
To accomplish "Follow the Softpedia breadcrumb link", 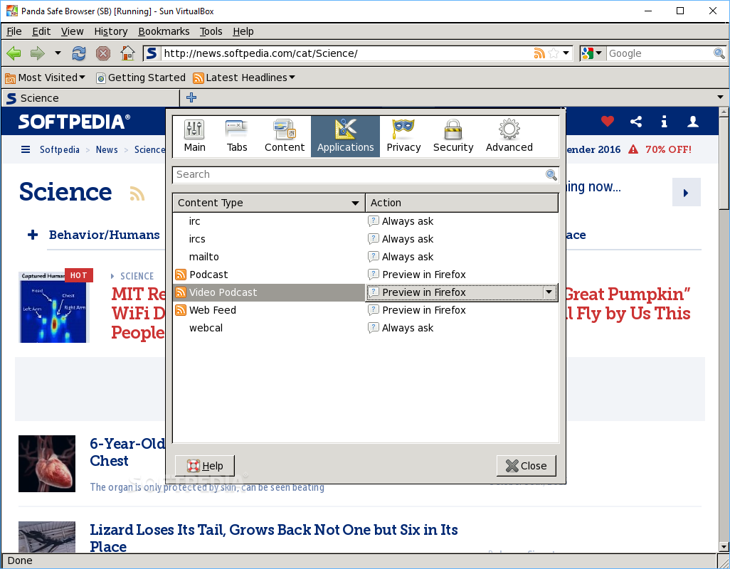I will point(60,149).
